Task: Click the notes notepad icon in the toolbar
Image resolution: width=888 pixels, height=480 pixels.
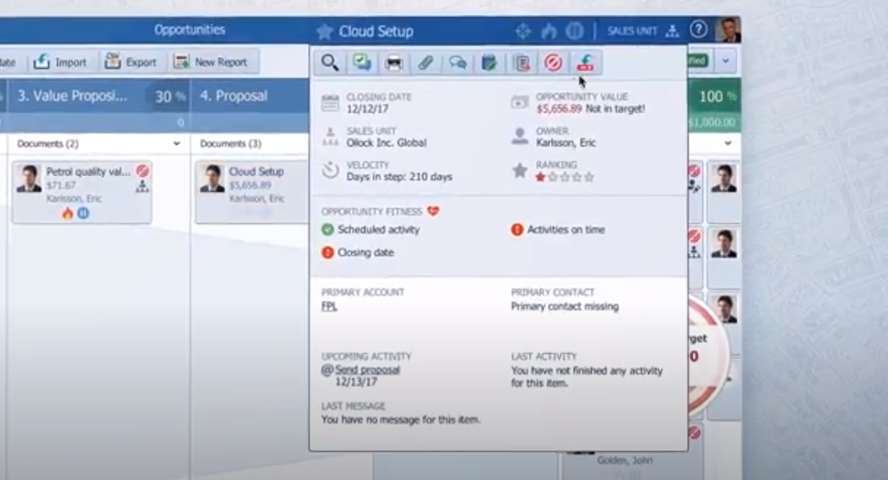Action: [487, 63]
